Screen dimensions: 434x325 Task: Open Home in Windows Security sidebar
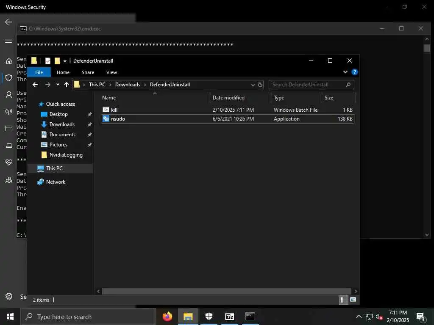[9, 61]
